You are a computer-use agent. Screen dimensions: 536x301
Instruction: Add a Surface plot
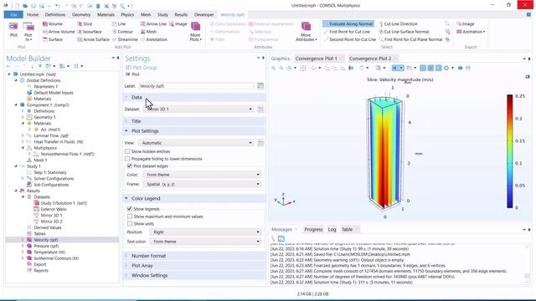pyautogui.click(x=52, y=39)
